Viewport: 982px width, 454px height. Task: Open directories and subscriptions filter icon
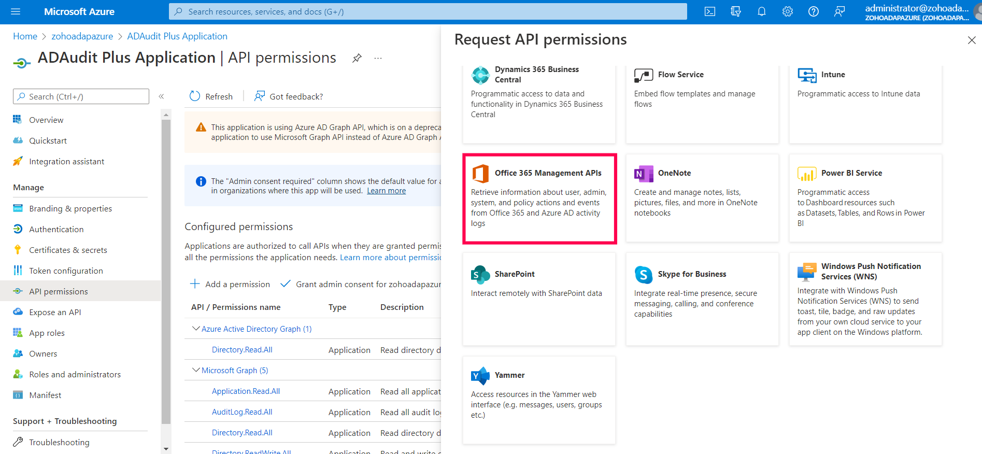coord(735,11)
